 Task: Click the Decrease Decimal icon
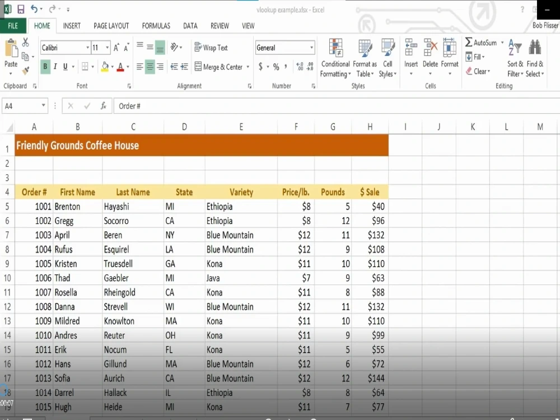[310, 67]
